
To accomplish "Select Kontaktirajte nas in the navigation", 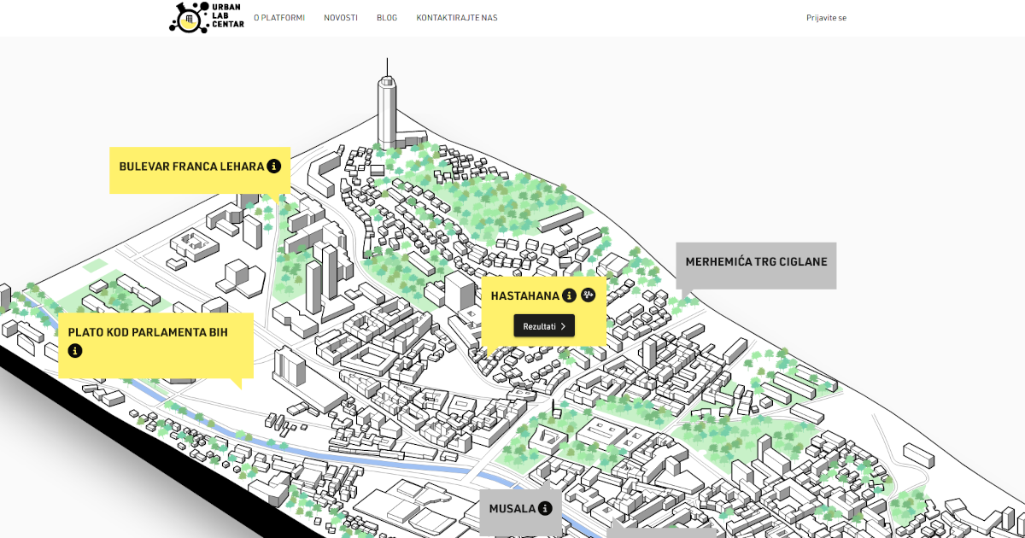I will 457,18.
